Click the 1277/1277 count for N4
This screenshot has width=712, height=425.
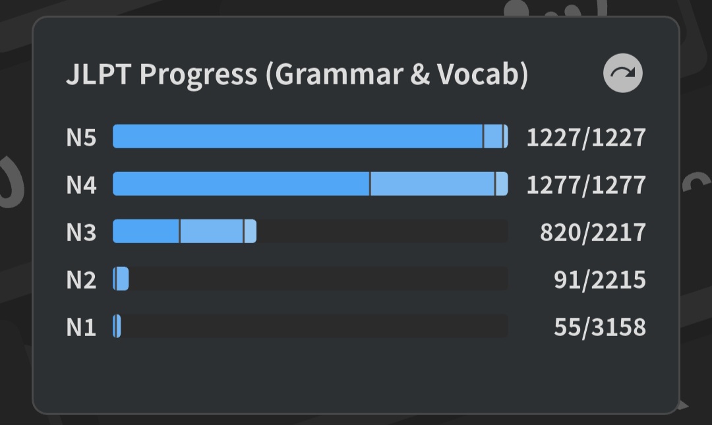[585, 184]
